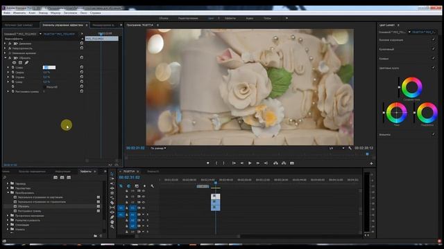Select the Hand tool
Screen dimensions: 444x249
(112, 221)
